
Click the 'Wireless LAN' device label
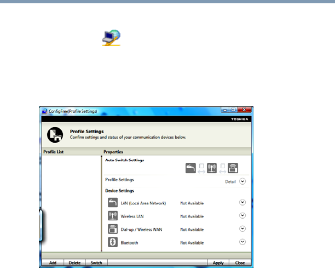(x=132, y=216)
